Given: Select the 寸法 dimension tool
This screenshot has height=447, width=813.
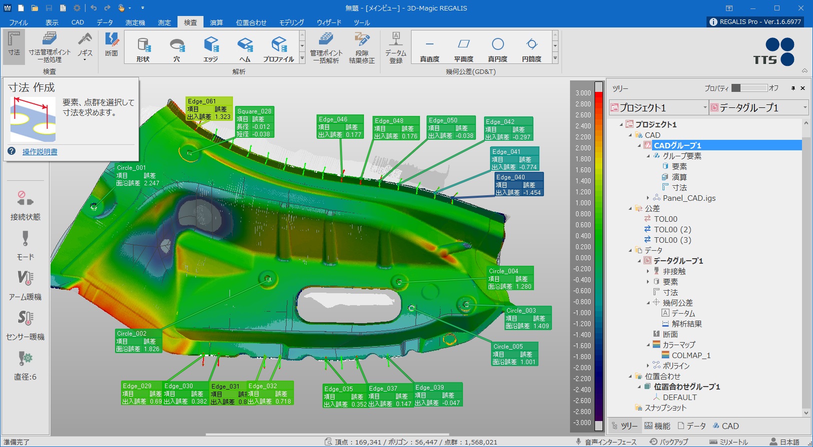Looking at the screenshot, I should (14, 46).
